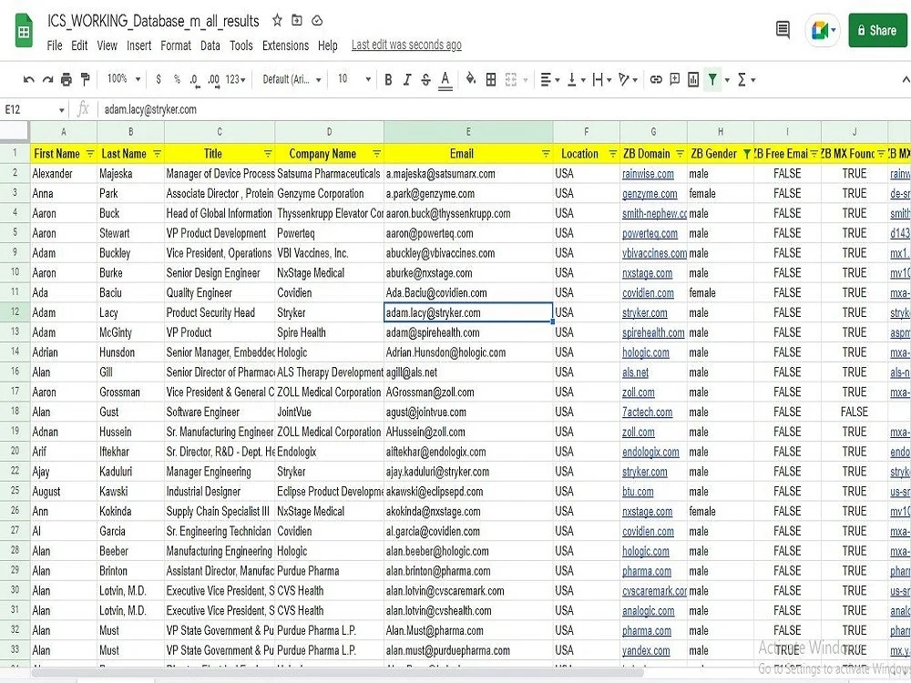Collapse the toolbar with the up chevron
This screenshot has height=683, width=911.
pos(906,79)
